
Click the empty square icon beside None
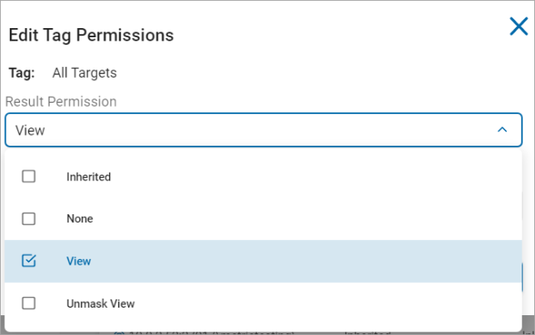tap(29, 218)
